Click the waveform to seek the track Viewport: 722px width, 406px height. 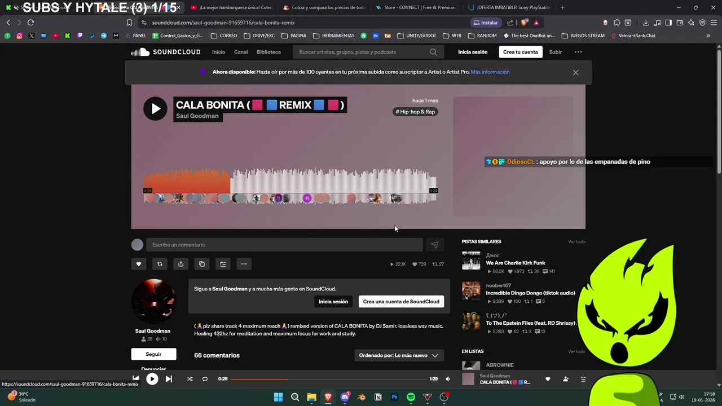point(290,186)
